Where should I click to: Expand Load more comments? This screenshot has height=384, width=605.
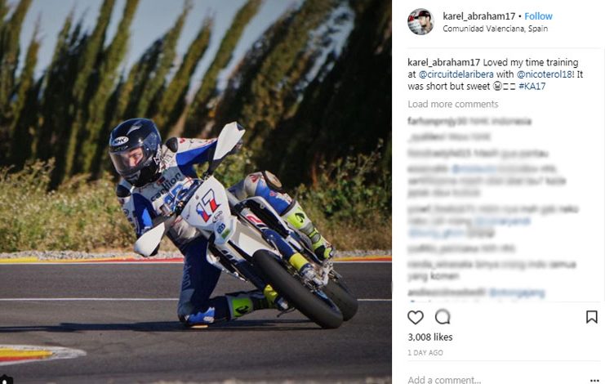(453, 105)
